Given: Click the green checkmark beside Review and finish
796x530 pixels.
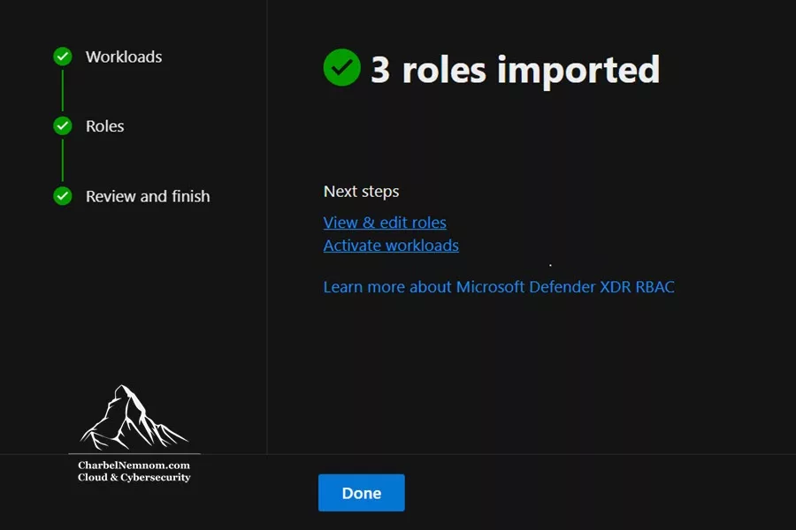Looking at the screenshot, I should click(x=63, y=196).
